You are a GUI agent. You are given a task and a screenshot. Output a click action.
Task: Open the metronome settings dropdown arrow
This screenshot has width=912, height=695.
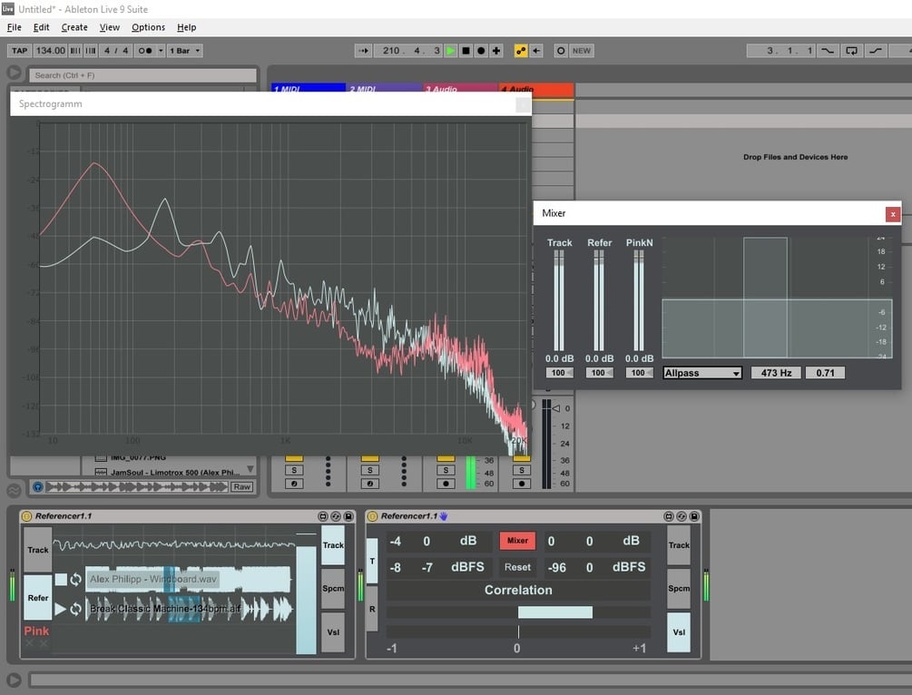[161, 51]
